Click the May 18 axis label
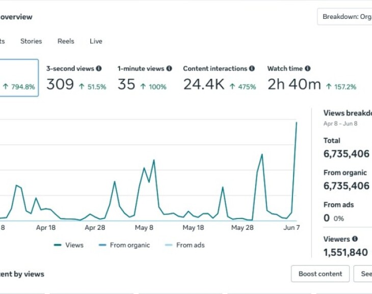This screenshot has width=372, height=294. coord(193,228)
